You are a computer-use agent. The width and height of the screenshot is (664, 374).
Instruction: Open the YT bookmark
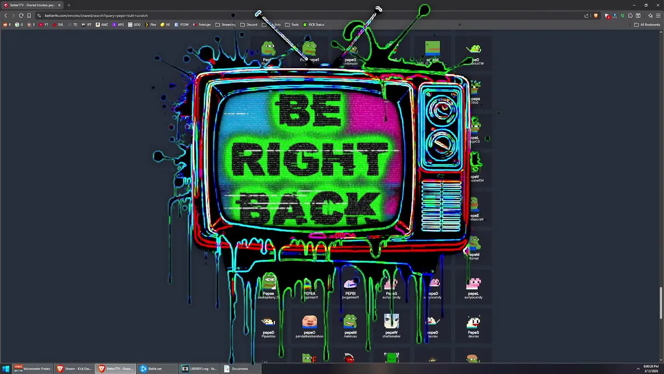point(44,24)
